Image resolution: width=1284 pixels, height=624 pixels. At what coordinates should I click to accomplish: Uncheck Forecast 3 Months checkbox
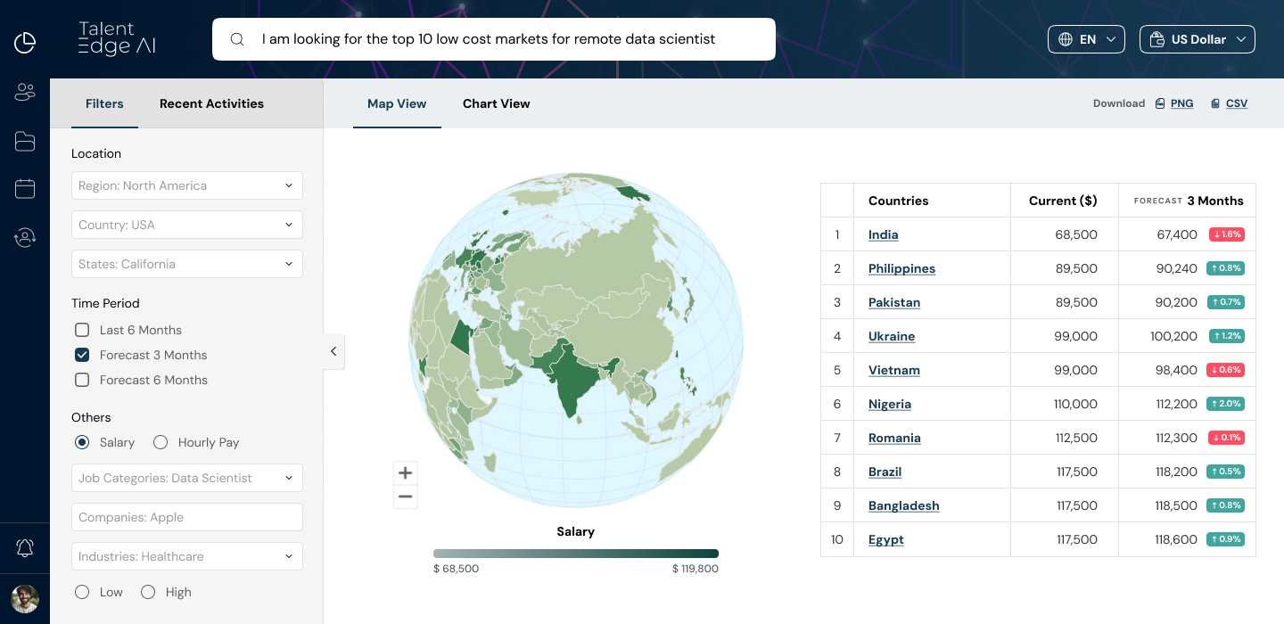pyautogui.click(x=82, y=355)
